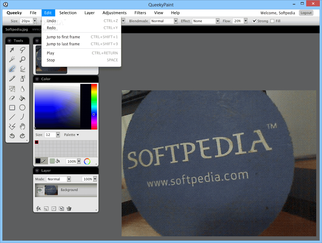Image resolution: width=322 pixels, height=243 pixels.
Task: Click the new layer icon
Action: [46, 209]
